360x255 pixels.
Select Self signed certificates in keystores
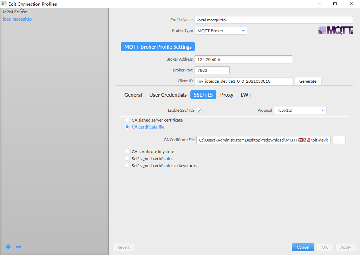[127, 165]
